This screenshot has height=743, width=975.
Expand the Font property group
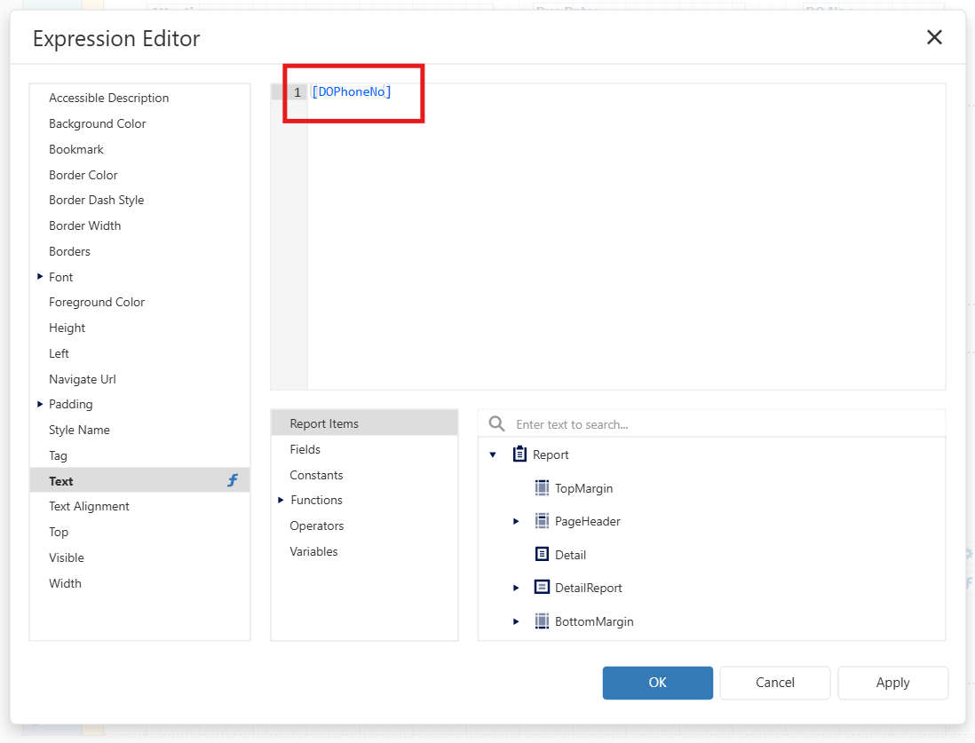(40, 277)
